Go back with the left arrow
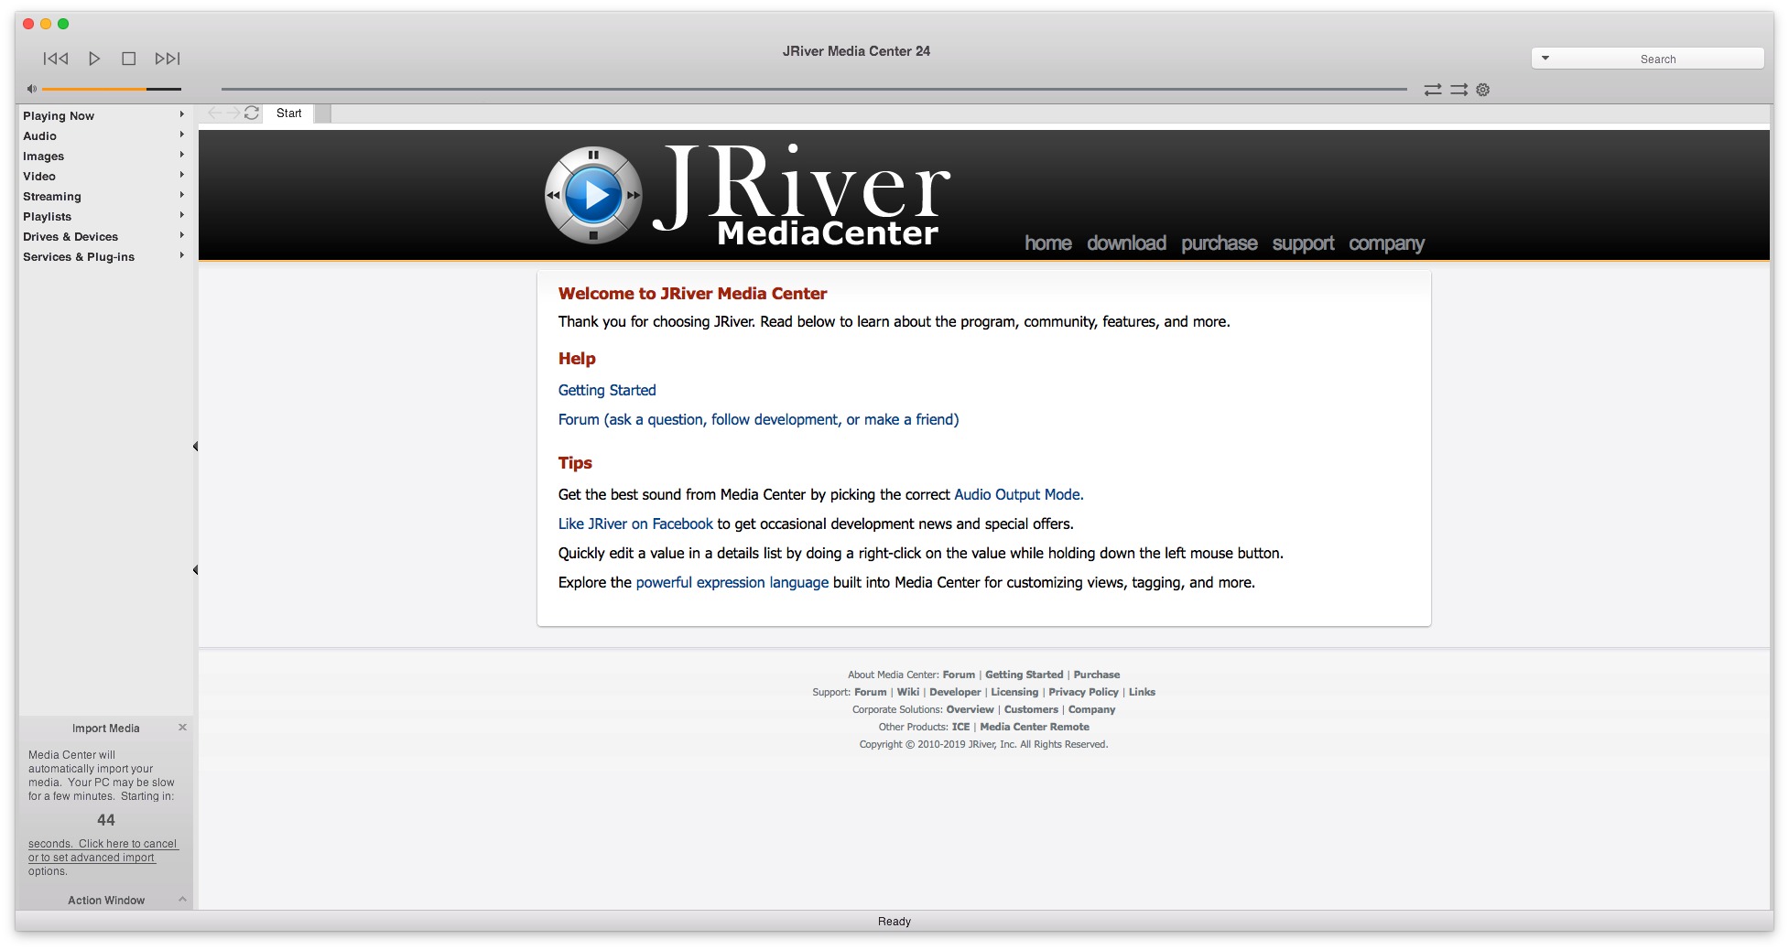Image resolution: width=1789 pixels, height=950 pixels. (x=214, y=113)
